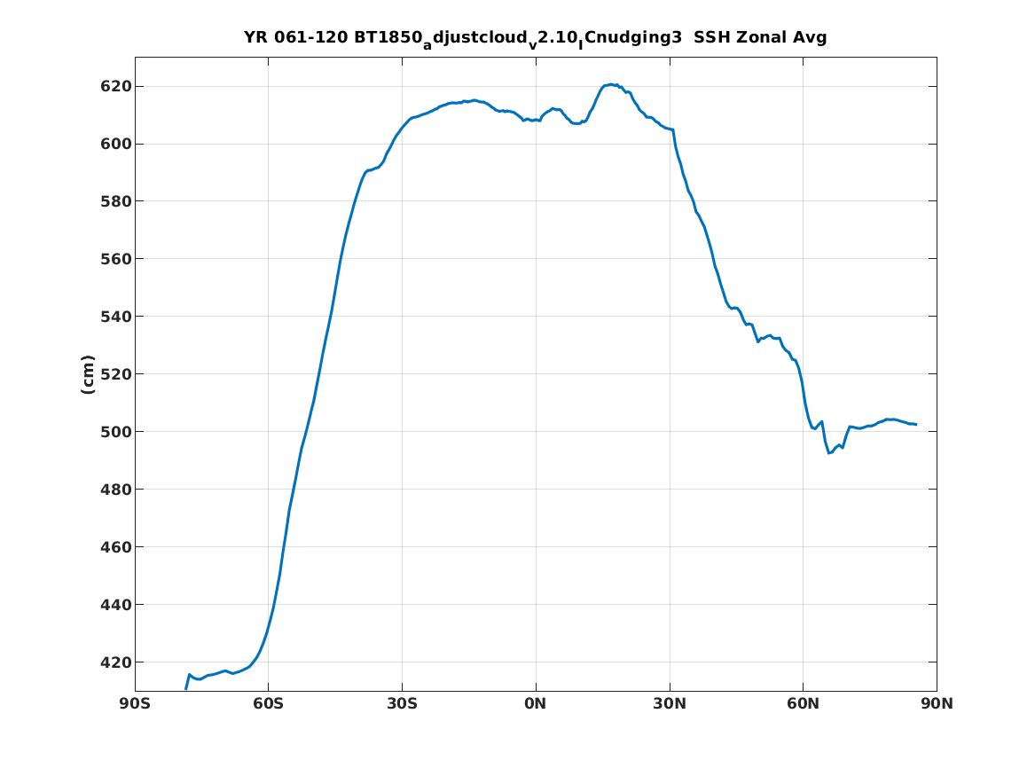Click the x-axis tick label '0N'
The height and width of the screenshot is (776, 1035).
(x=536, y=704)
